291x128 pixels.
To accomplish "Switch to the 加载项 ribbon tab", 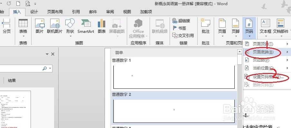I will 146,12.
